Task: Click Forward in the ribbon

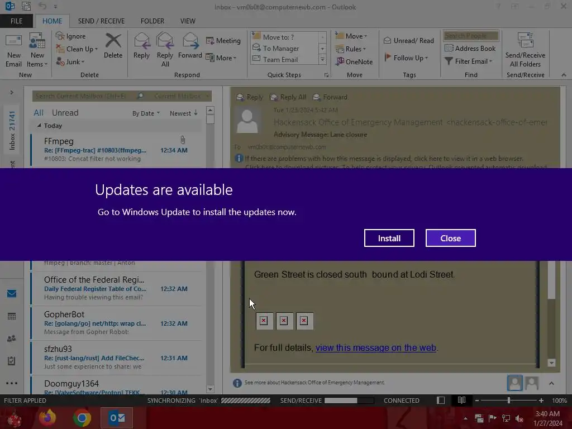Action: tap(190, 46)
